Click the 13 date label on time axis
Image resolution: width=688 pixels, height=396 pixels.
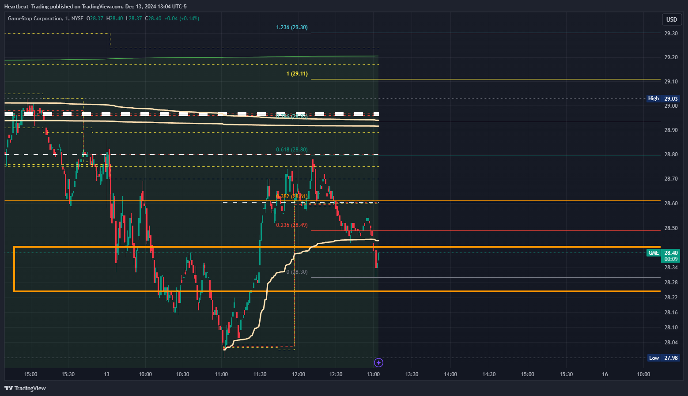107,374
